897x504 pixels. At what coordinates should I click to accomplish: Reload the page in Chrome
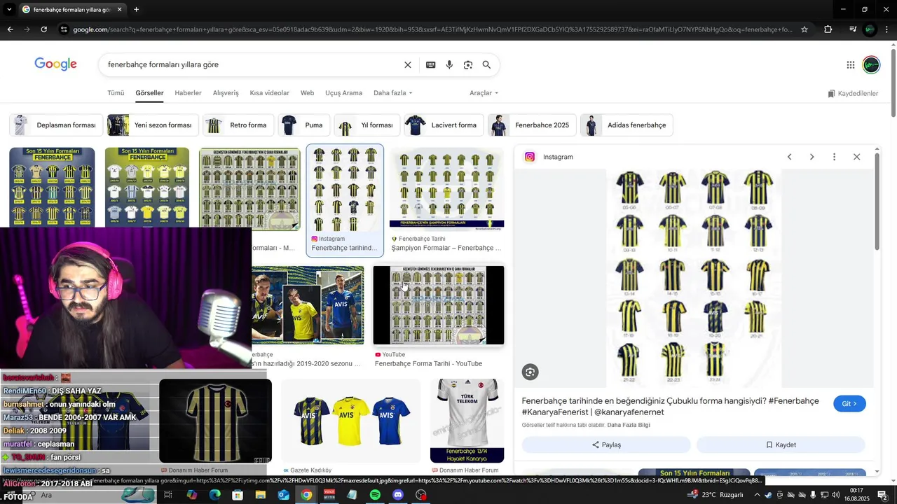[43, 29]
